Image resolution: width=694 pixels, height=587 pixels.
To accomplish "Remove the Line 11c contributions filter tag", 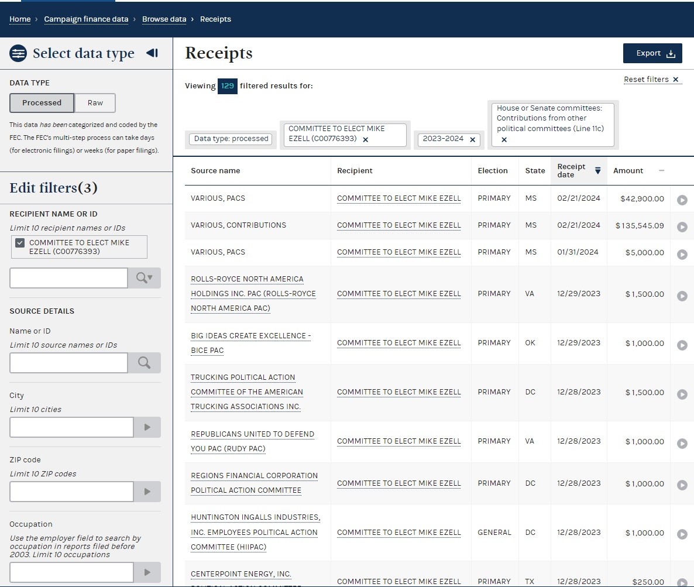I will pyautogui.click(x=504, y=140).
